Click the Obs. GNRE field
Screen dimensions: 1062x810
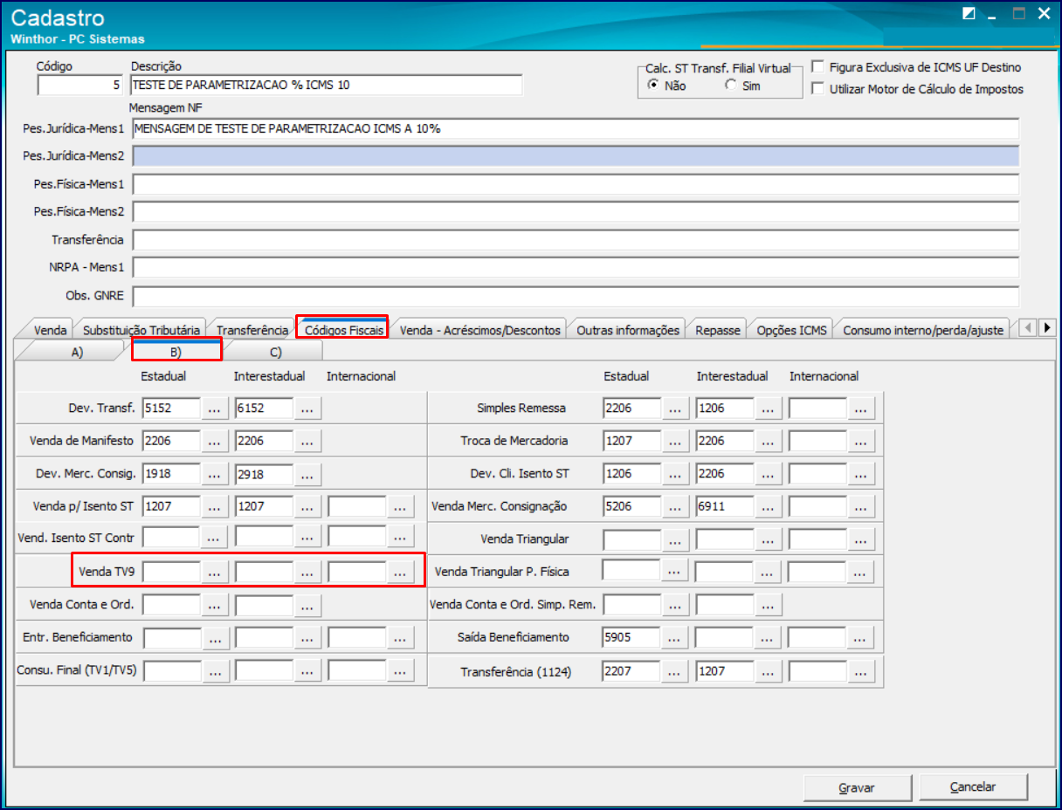(x=576, y=296)
